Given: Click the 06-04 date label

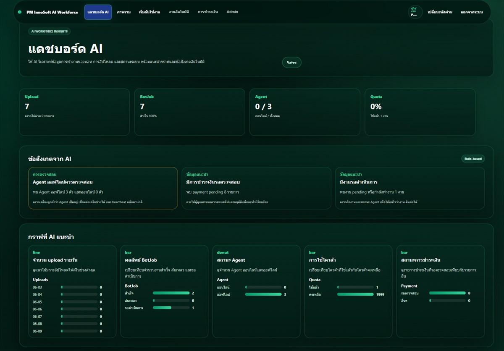Looking at the screenshot, I should click(37, 295).
